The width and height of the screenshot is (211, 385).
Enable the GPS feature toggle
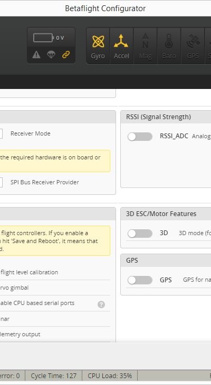[140, 280]
